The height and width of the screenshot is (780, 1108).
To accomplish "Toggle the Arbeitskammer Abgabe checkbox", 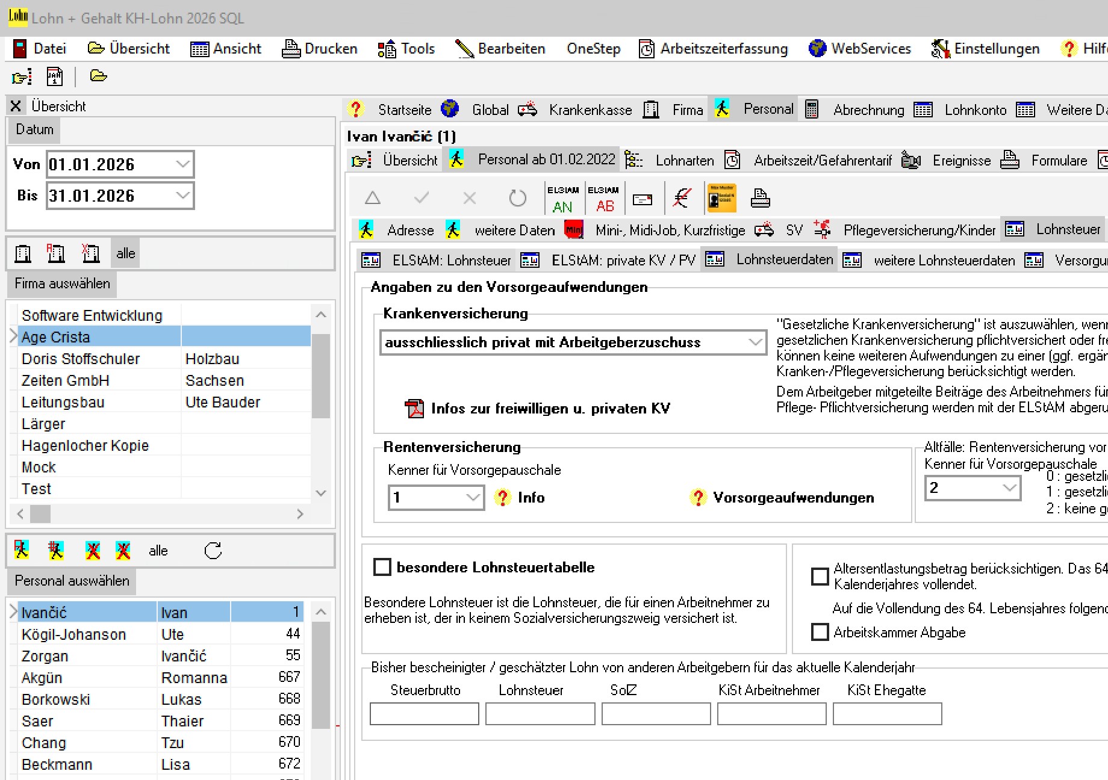I will pos(820,633).
